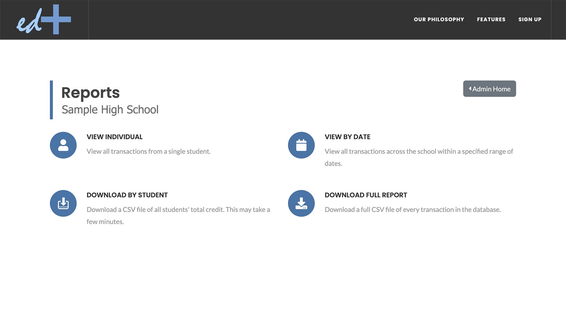This screenshot has height=318, width=566.
Task: Open the Our Philosophy menu item
Action: tap(439, 19)
